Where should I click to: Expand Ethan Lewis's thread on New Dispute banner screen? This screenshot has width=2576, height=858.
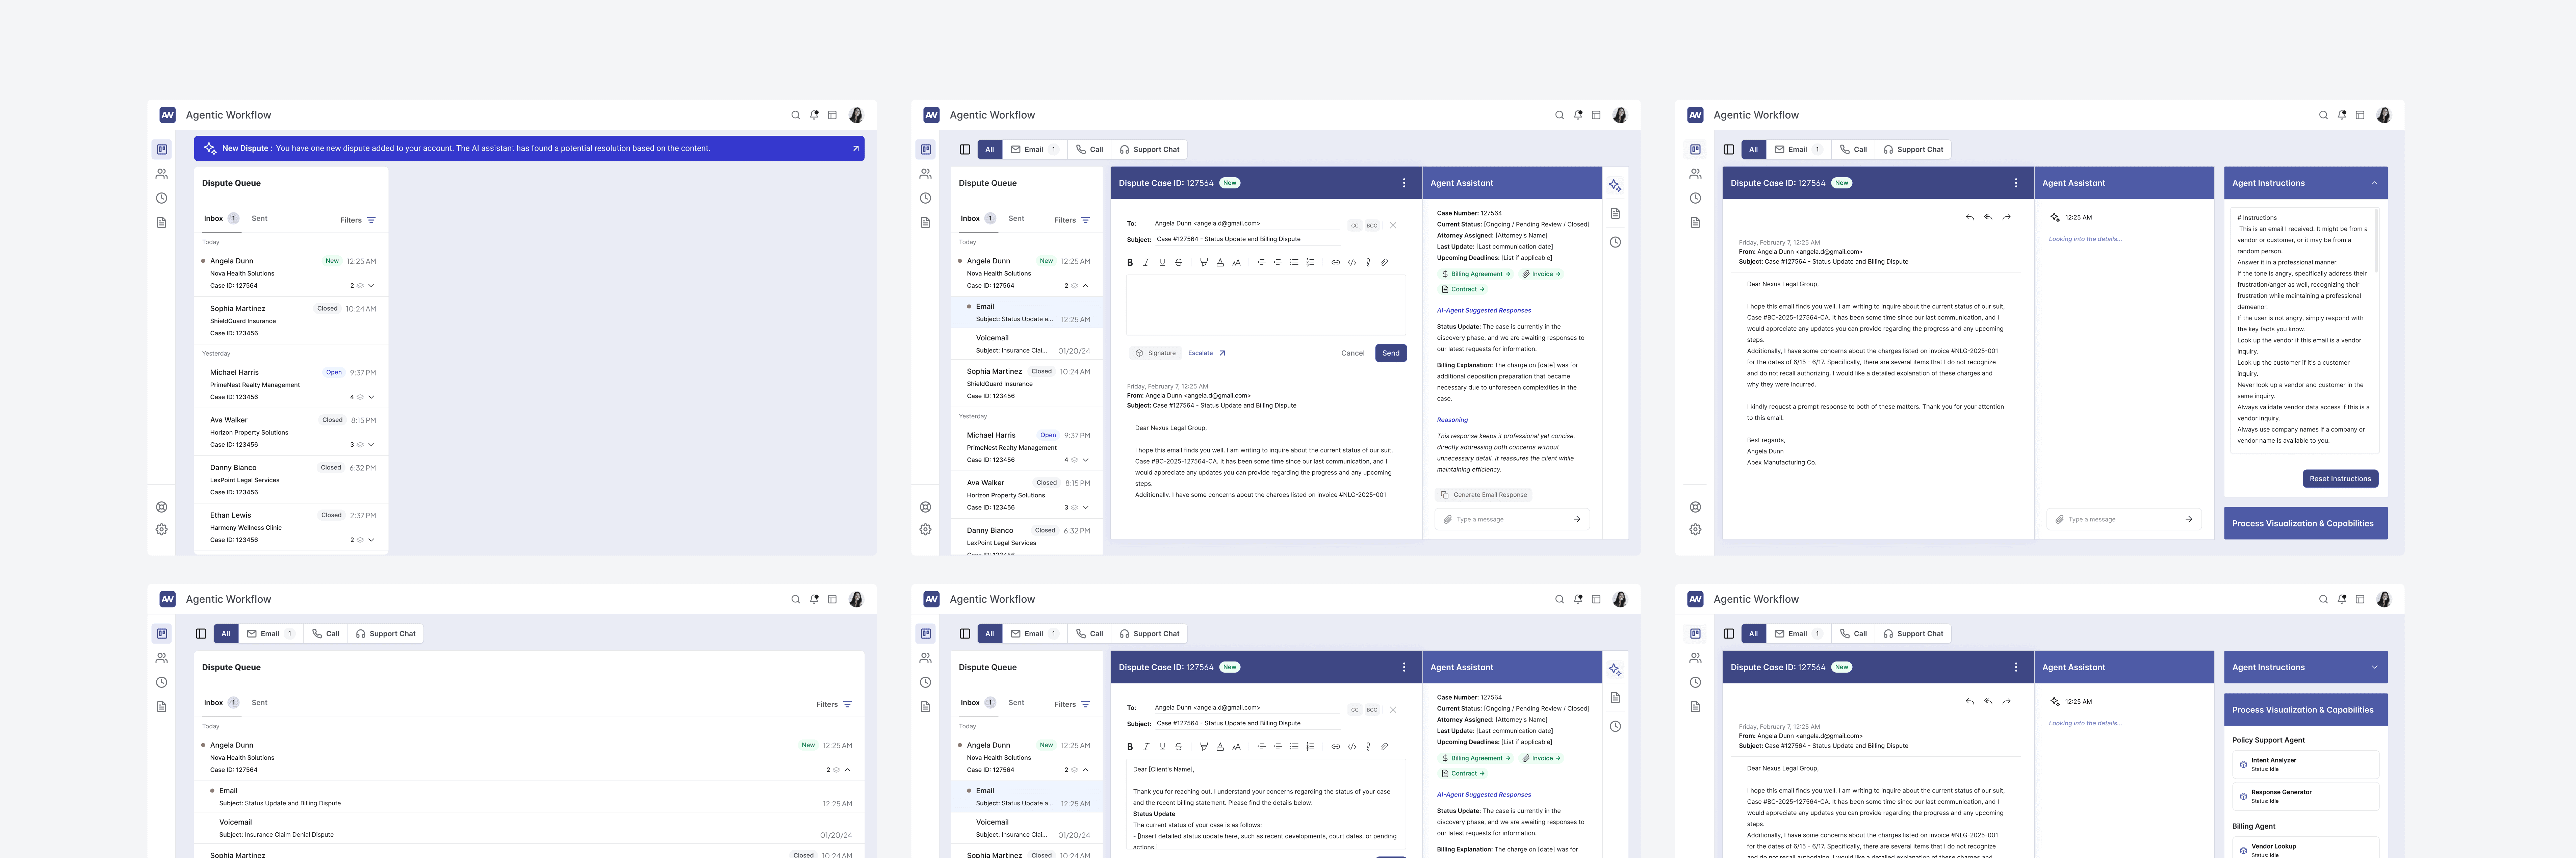click(x=371, y=540)
